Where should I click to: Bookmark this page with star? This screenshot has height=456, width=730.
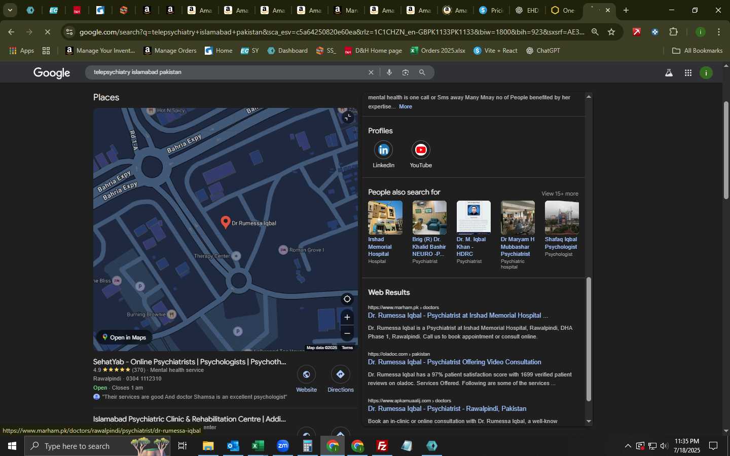tap(611, 32)
